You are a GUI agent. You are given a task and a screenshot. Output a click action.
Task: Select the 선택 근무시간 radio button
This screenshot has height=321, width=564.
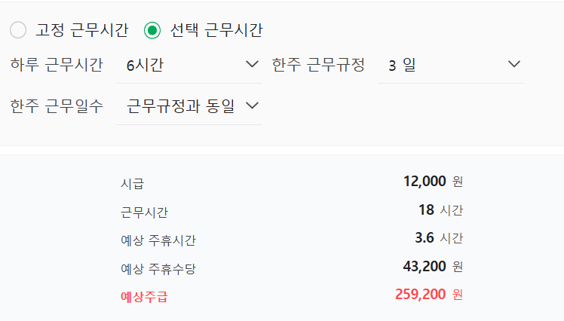point(152,30)
